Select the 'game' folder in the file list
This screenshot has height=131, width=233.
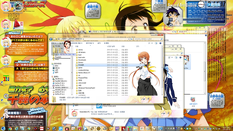(80, 67)
